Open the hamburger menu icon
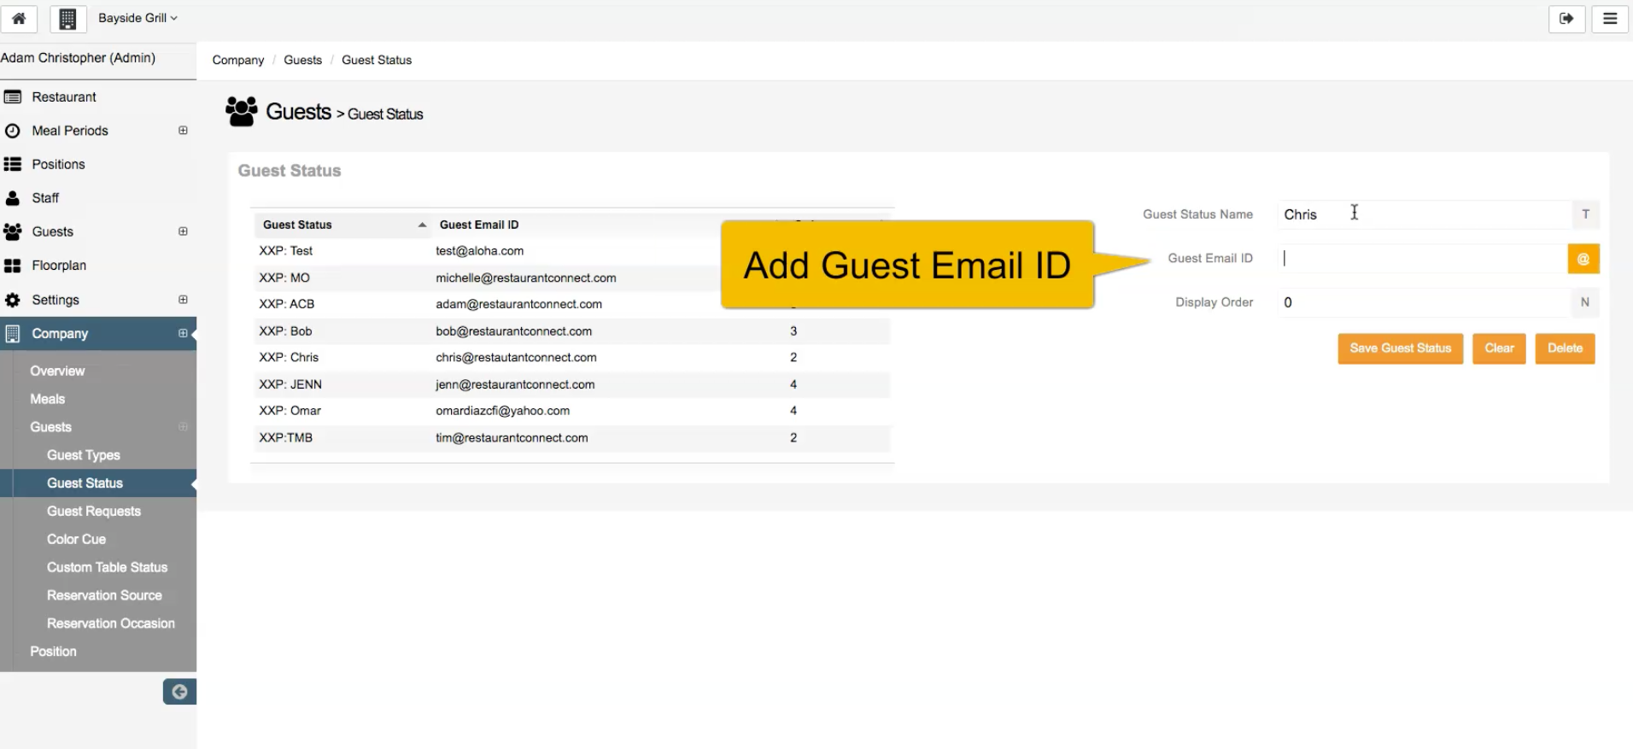Image resolution: width=1633 pixels, height=749 pixels. 1610,19
